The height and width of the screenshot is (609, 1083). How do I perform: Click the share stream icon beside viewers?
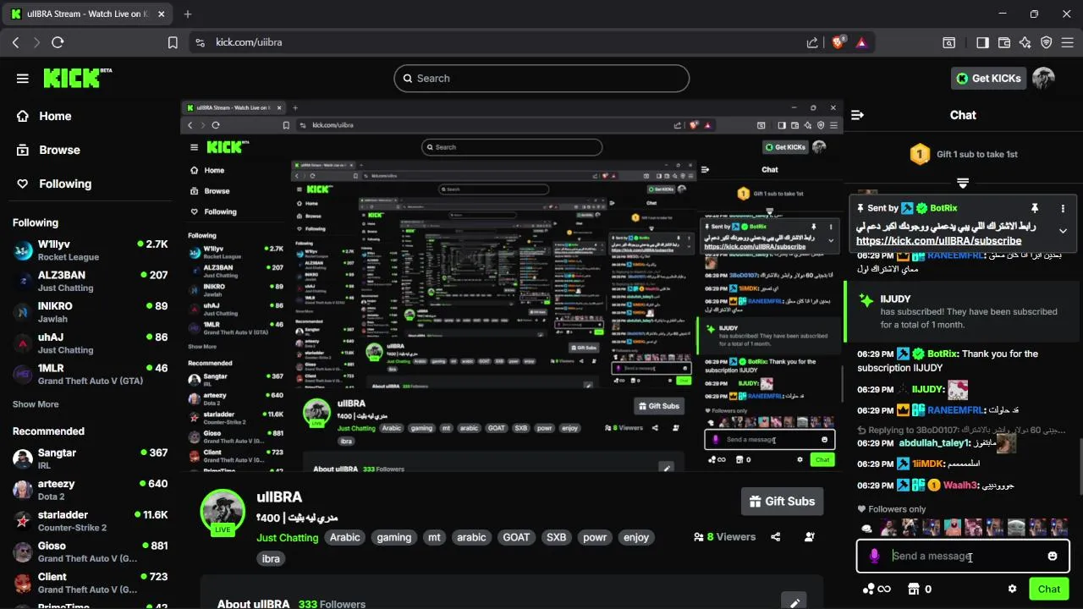776,536
